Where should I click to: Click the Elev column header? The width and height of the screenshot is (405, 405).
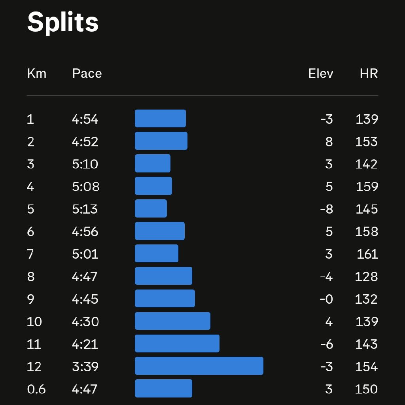click(x=320, y=74)
